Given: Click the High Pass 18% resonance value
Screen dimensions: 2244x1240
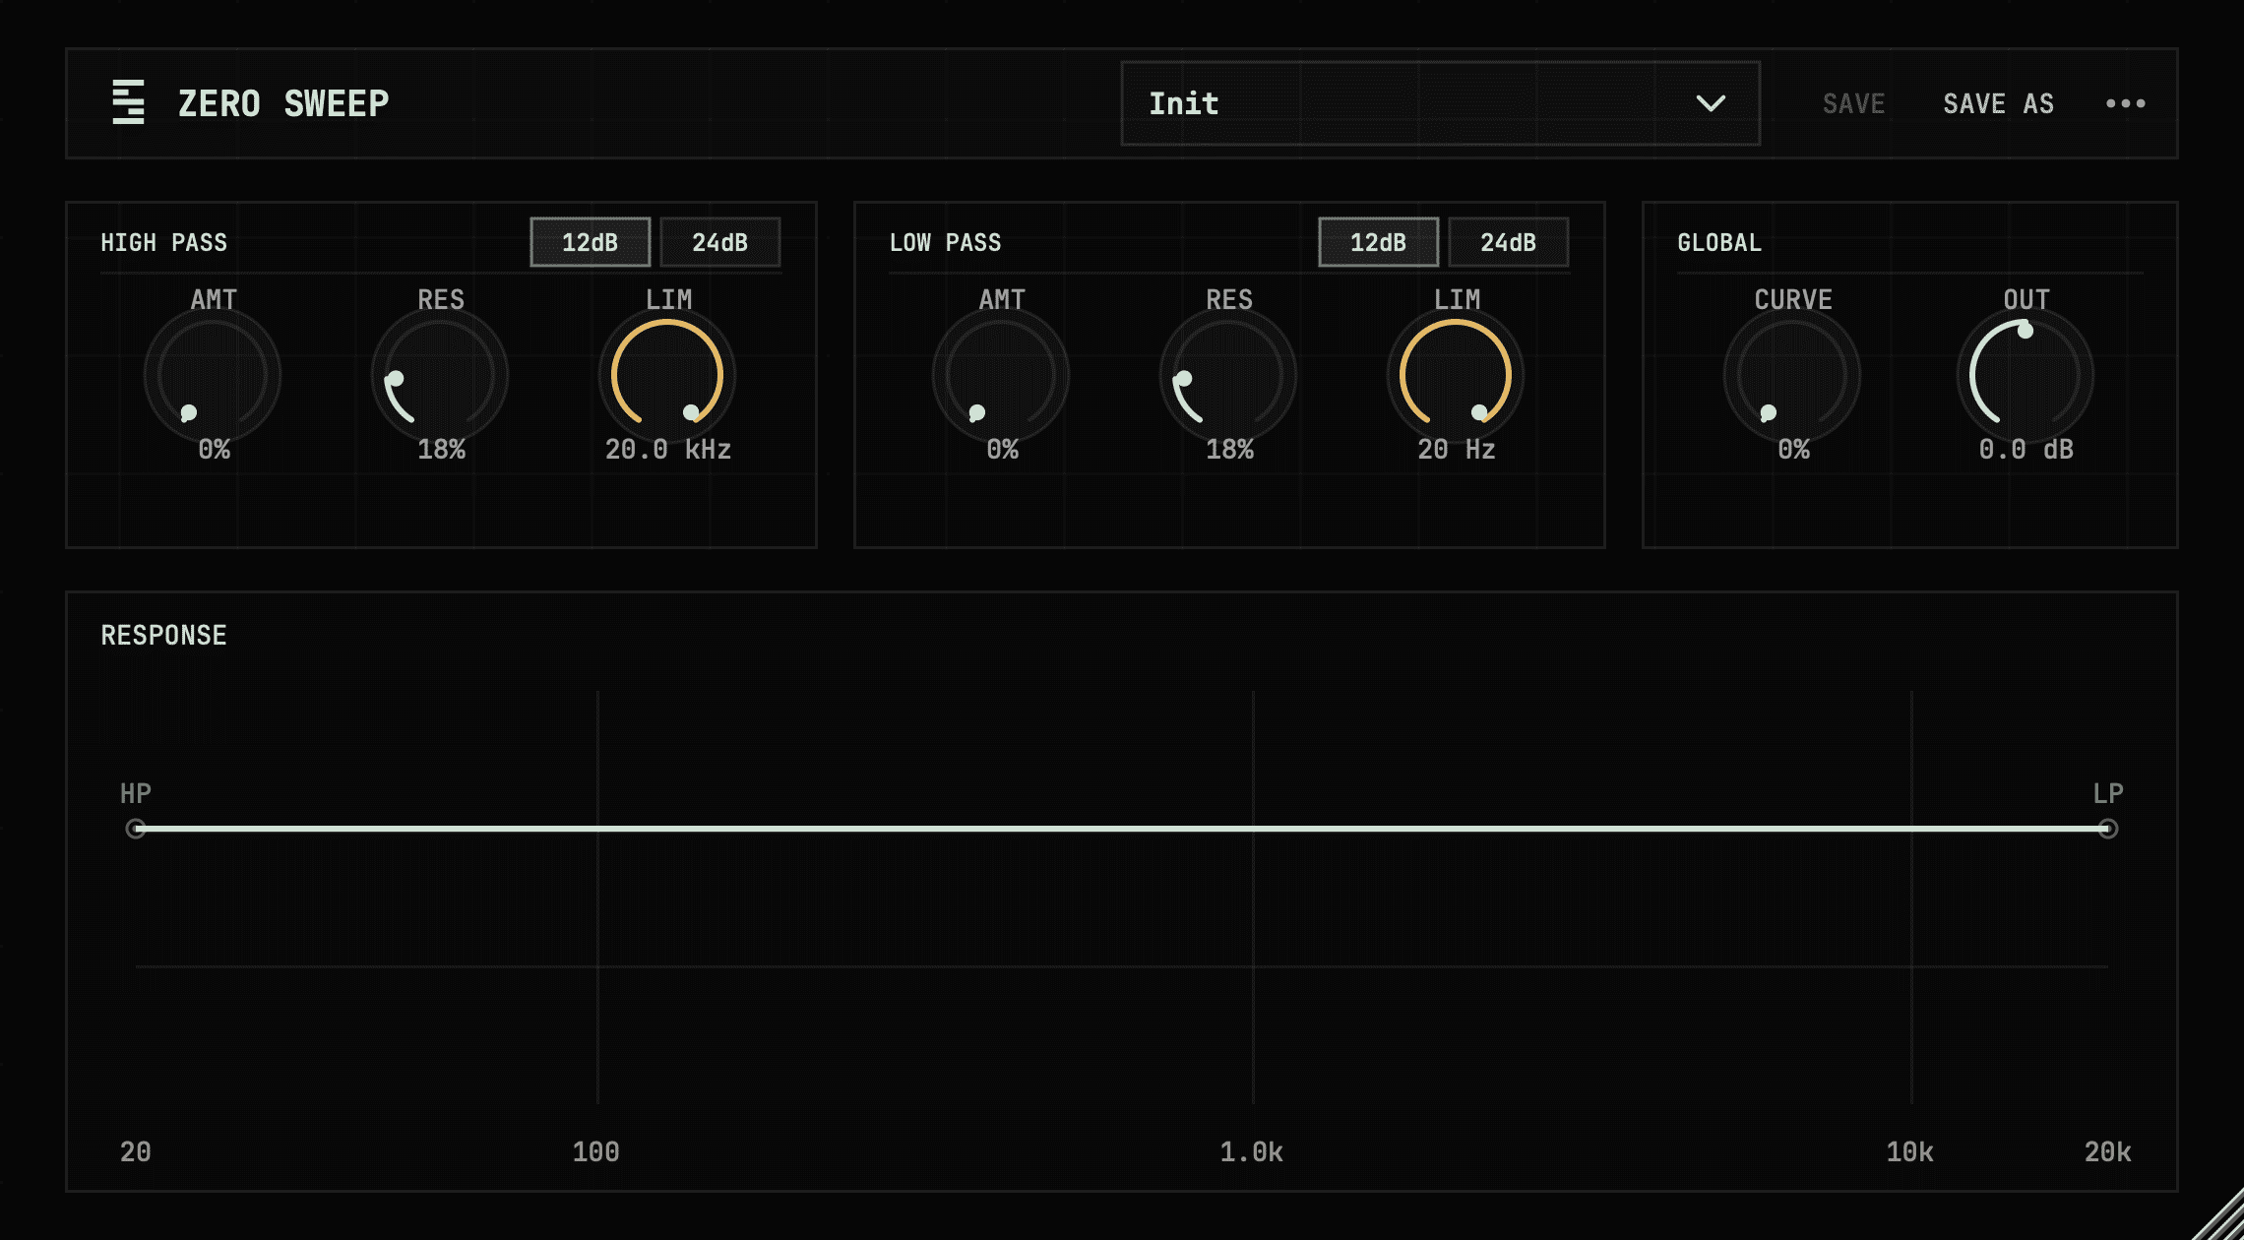Looking at the screenshot, I should pyautogui.click(x=441, y=450).
